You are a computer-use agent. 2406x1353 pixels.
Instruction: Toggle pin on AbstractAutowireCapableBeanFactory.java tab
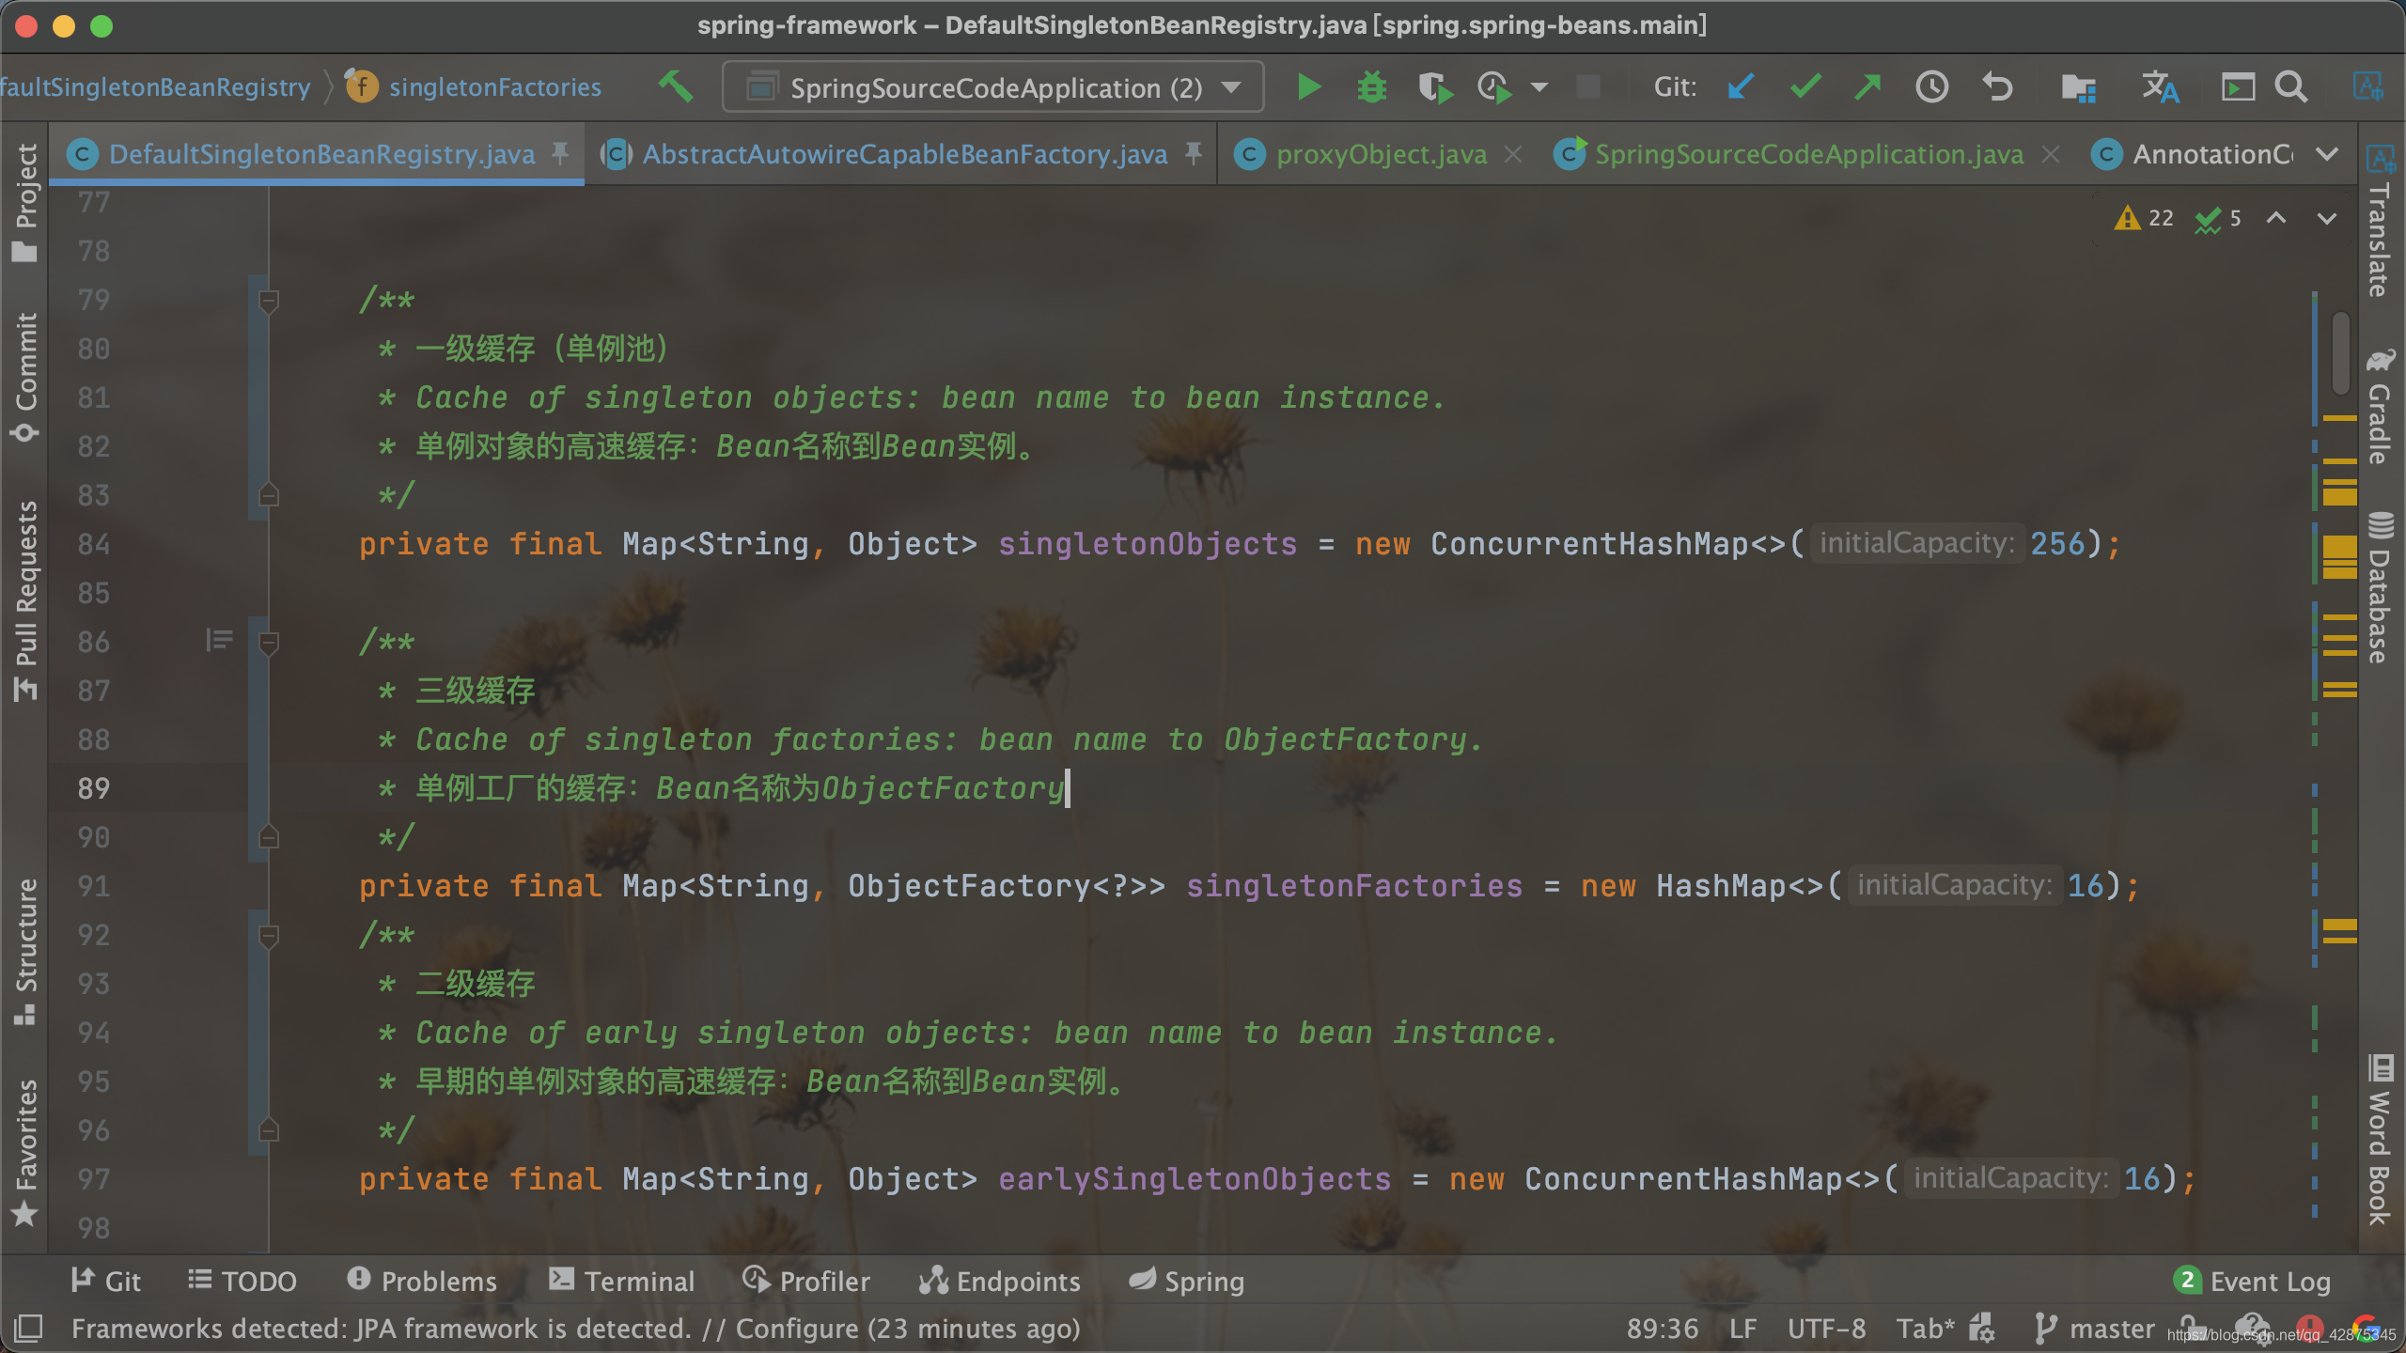(x=1194, y=153)
